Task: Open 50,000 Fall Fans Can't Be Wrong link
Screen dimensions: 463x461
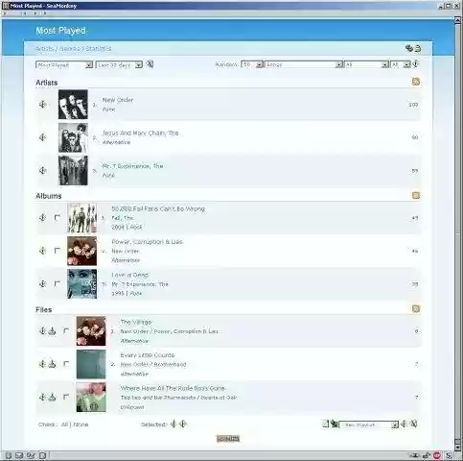Action: click(158, 208)
